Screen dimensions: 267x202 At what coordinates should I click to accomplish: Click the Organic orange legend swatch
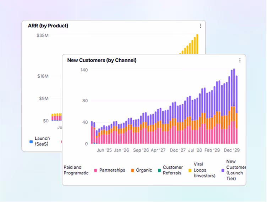132,171
